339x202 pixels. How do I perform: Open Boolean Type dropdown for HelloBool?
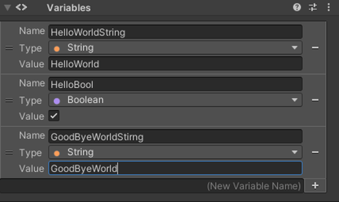coord(175,100)
